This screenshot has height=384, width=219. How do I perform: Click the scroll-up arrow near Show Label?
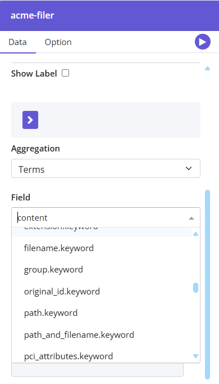pyautogui.click(x=207, y=69)
